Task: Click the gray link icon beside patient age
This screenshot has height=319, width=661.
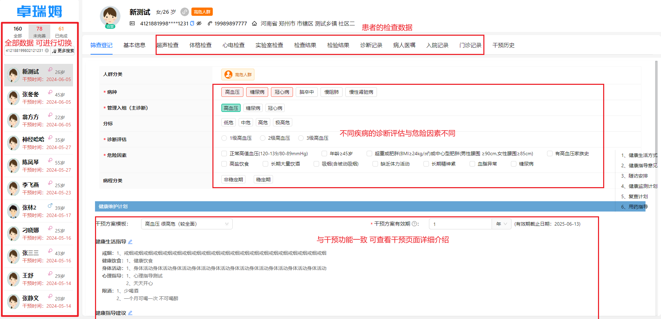Action: tap(185, 12)
